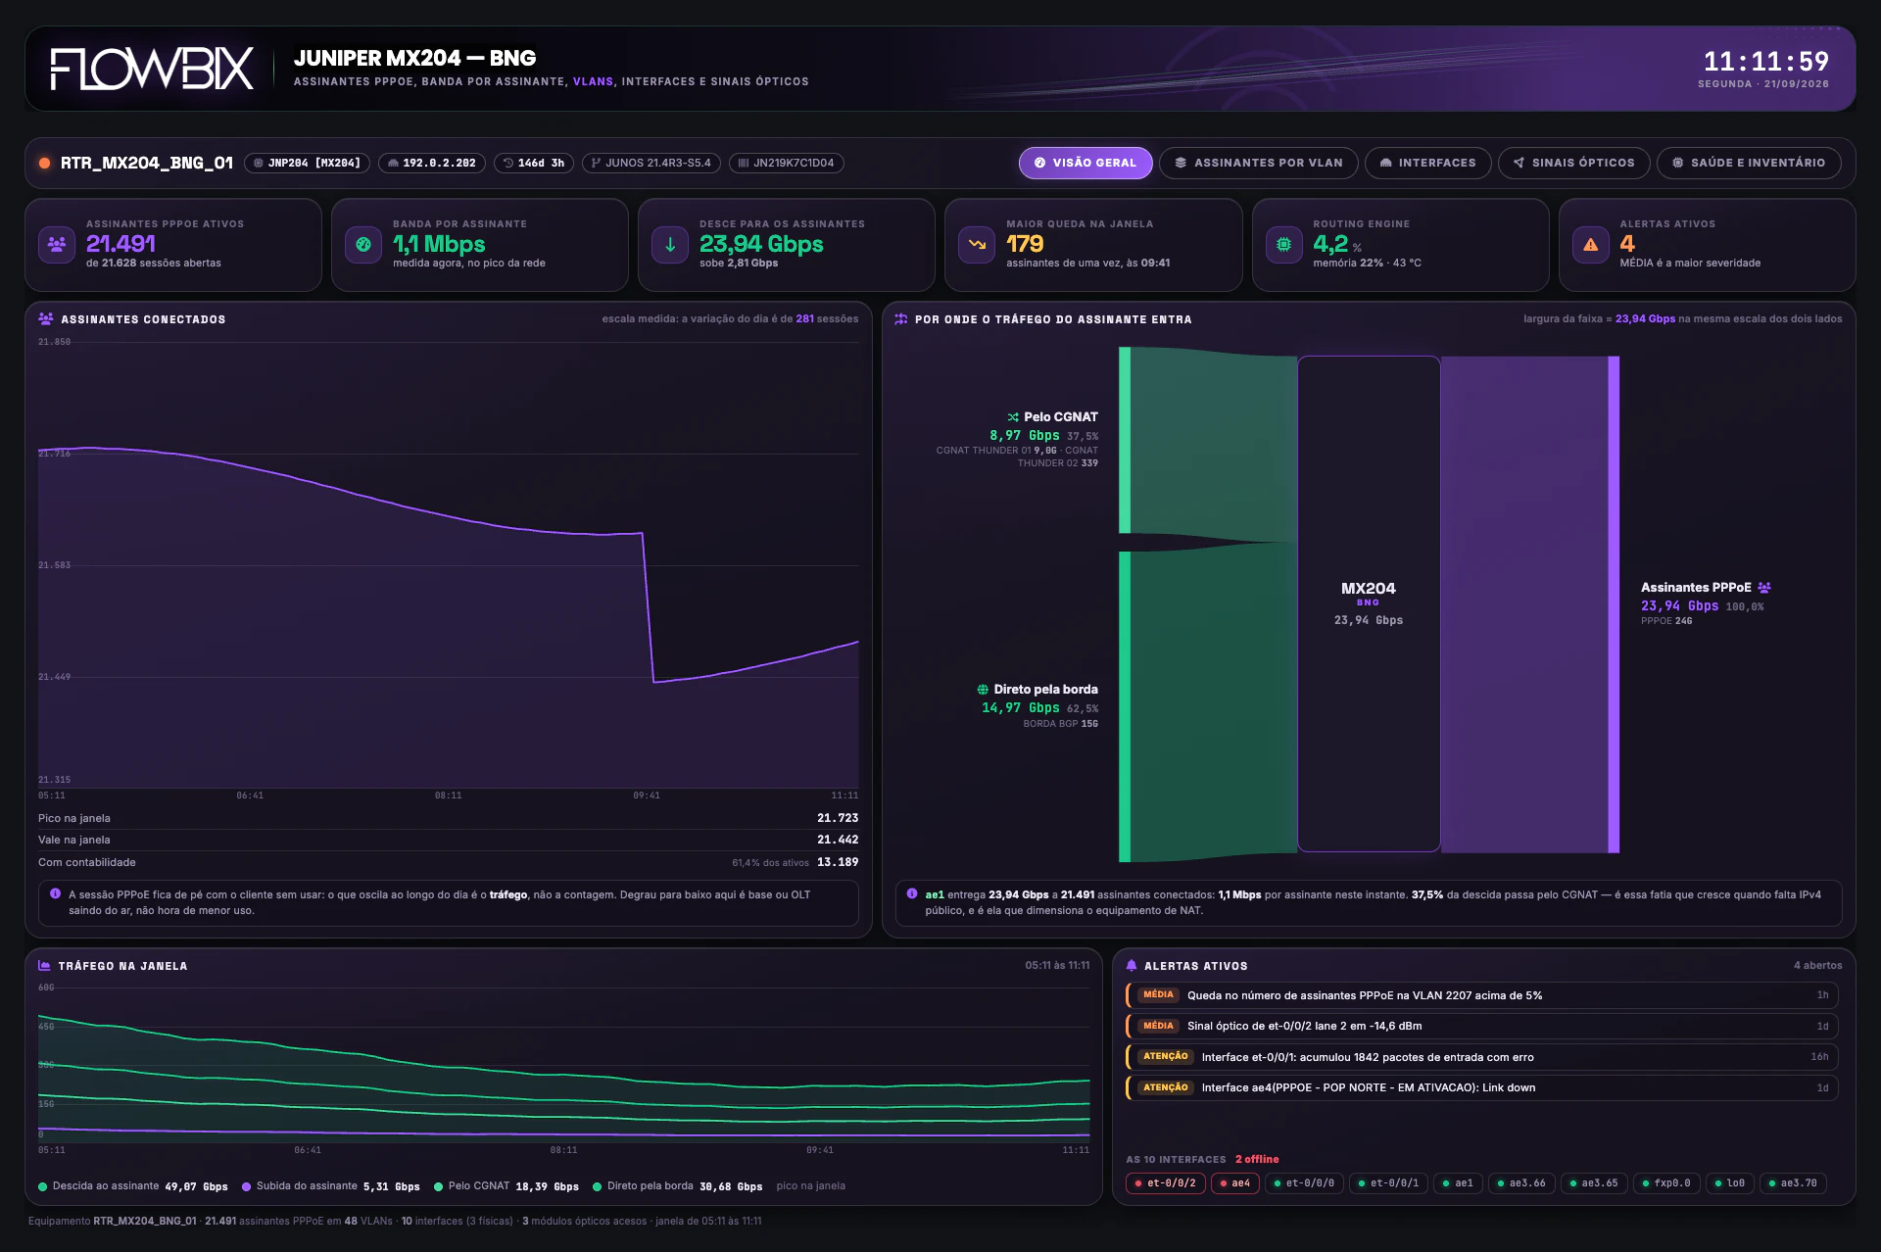The height and width of the screenshot is (1252, 1881).
Task: Click the 21.491 active subscribers value
Action: [x=121, y=244]
